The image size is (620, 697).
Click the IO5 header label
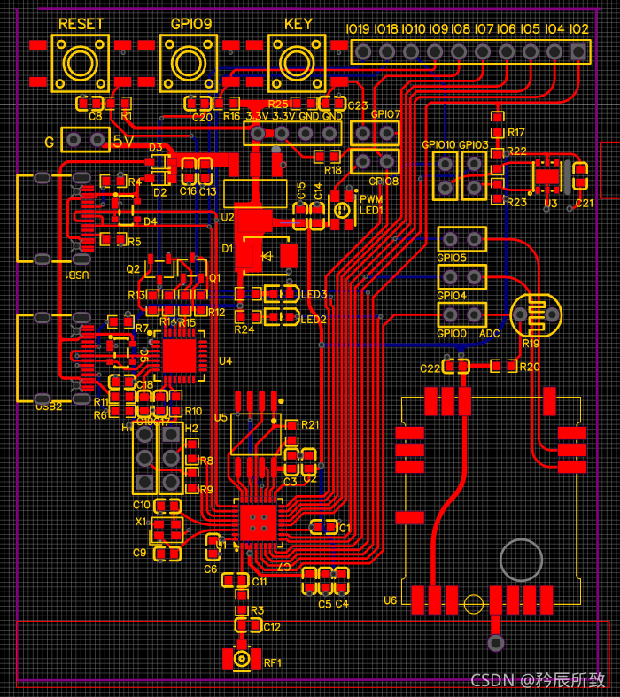[531, 29]
